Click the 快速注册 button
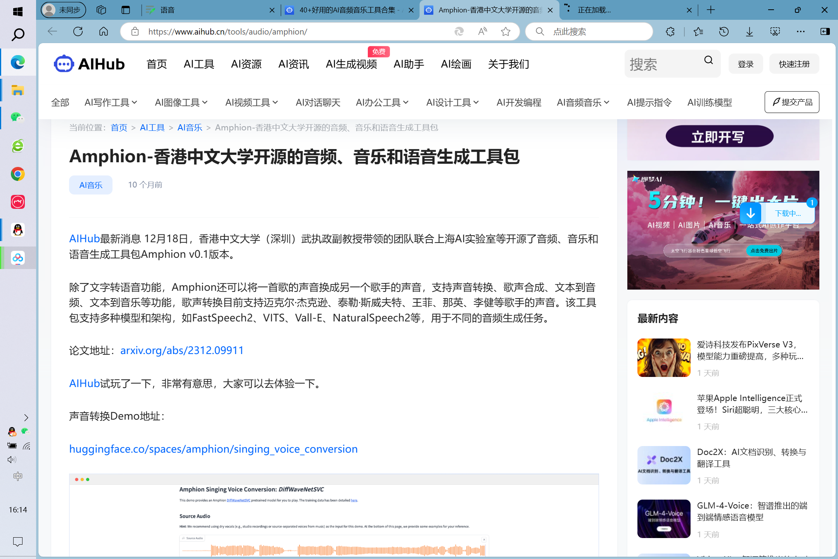Screen dimensions: 838x559 coord(794,64)
